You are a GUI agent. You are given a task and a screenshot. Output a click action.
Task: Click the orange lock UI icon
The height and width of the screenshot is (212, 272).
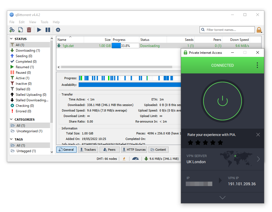tap(259, 30)
